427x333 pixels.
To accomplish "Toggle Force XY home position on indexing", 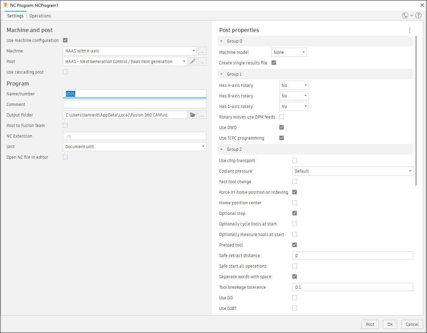I will pyautogui.click(x=295, y=192).
